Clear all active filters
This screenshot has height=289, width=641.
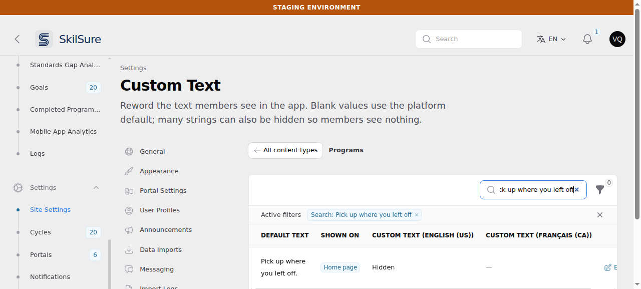(600, 215)
